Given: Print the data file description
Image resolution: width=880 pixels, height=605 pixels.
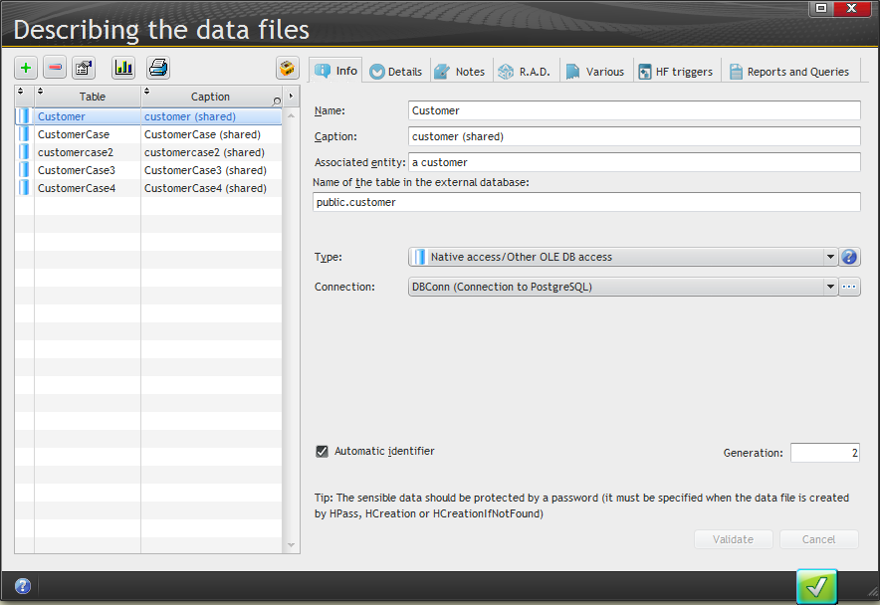Looking at the screenshot, I should click(x=158, y=68).
